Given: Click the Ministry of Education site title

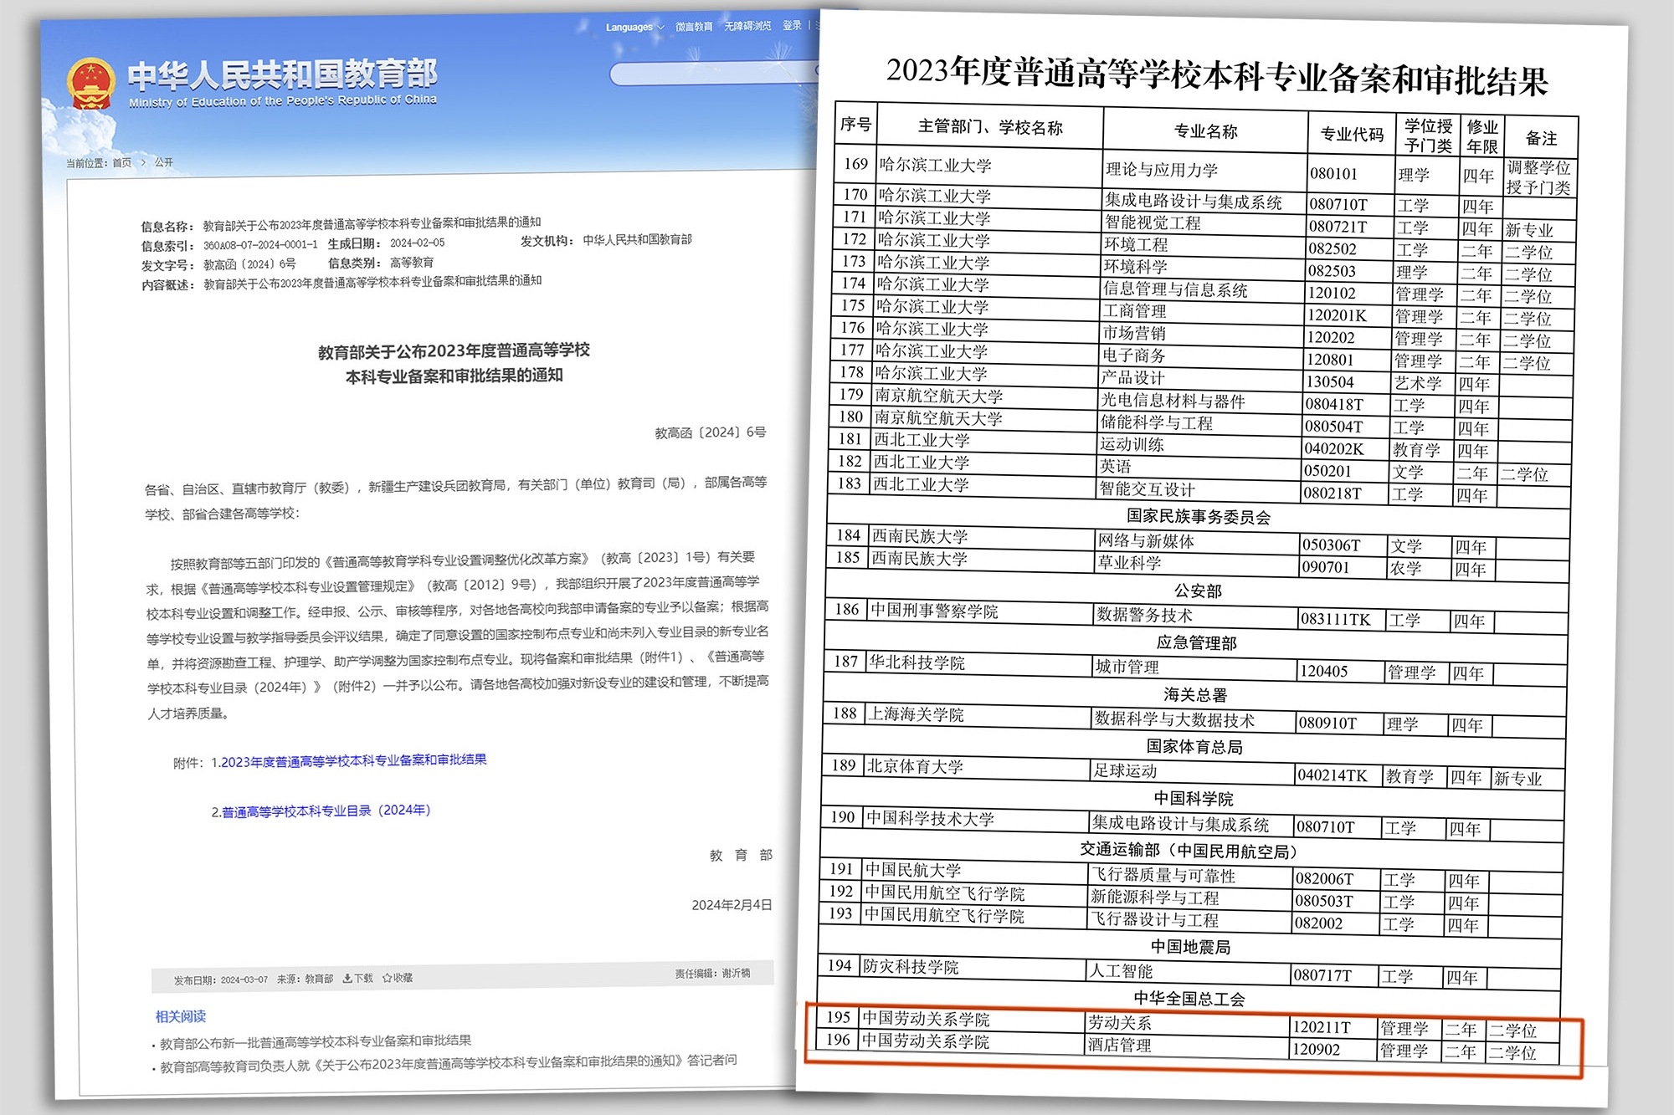Looking at the screenshot, I should tap(282, 77).
